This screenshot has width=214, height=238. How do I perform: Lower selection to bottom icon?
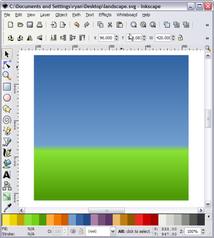point(53,38)
